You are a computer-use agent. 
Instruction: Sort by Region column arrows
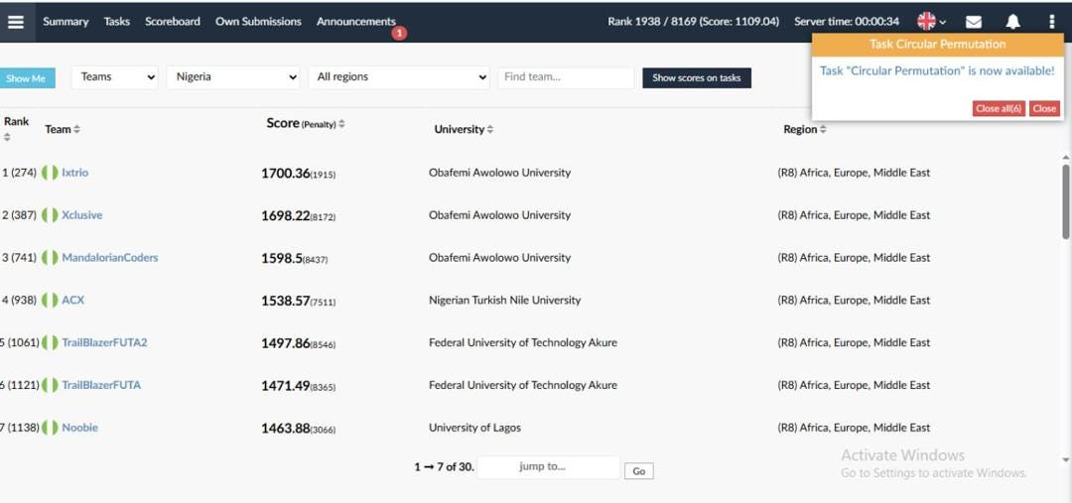pos(823,129)
